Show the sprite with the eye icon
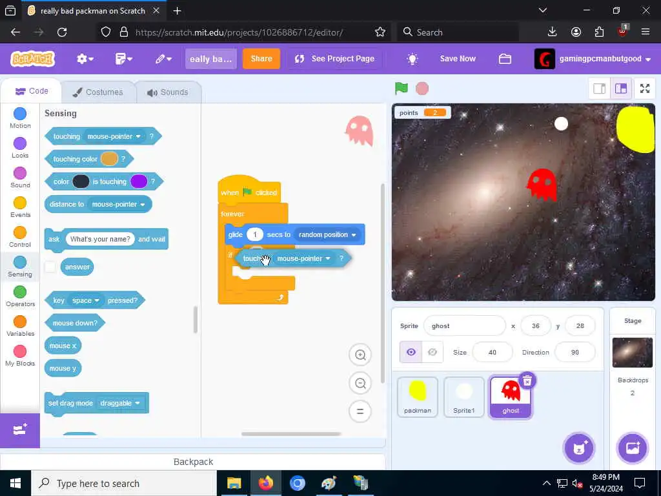 click(x=411, y=352)
